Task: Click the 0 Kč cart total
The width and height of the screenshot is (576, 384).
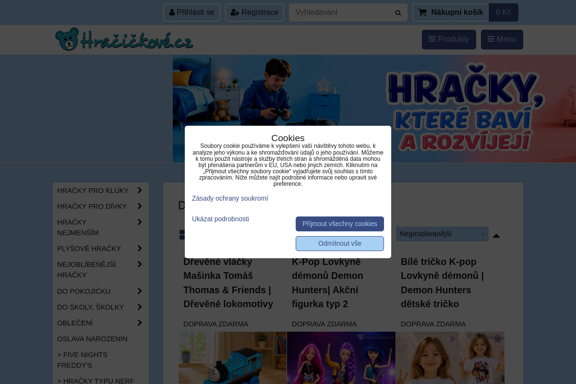Action: coord(504,12)
